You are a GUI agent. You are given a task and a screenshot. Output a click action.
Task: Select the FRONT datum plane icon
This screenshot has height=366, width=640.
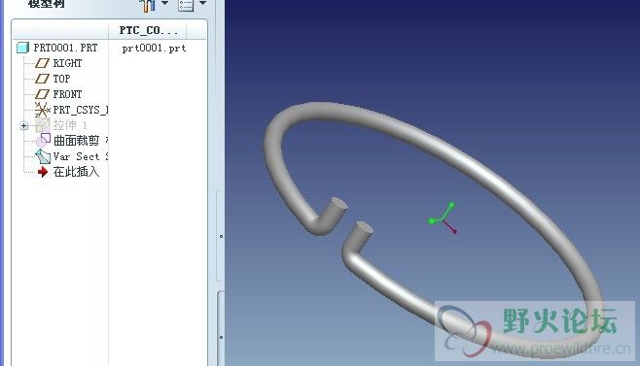(42, 94)
